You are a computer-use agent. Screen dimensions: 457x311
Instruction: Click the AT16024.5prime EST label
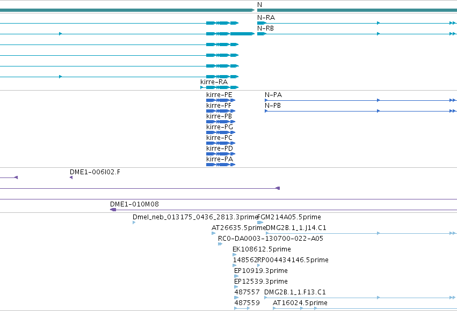pyautogui.click(x=300, y=303)
